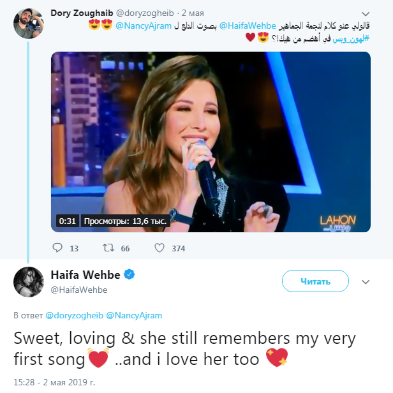393x393 pixels.
Task: Like the tweet with heart icon
Action: point(159,248)
